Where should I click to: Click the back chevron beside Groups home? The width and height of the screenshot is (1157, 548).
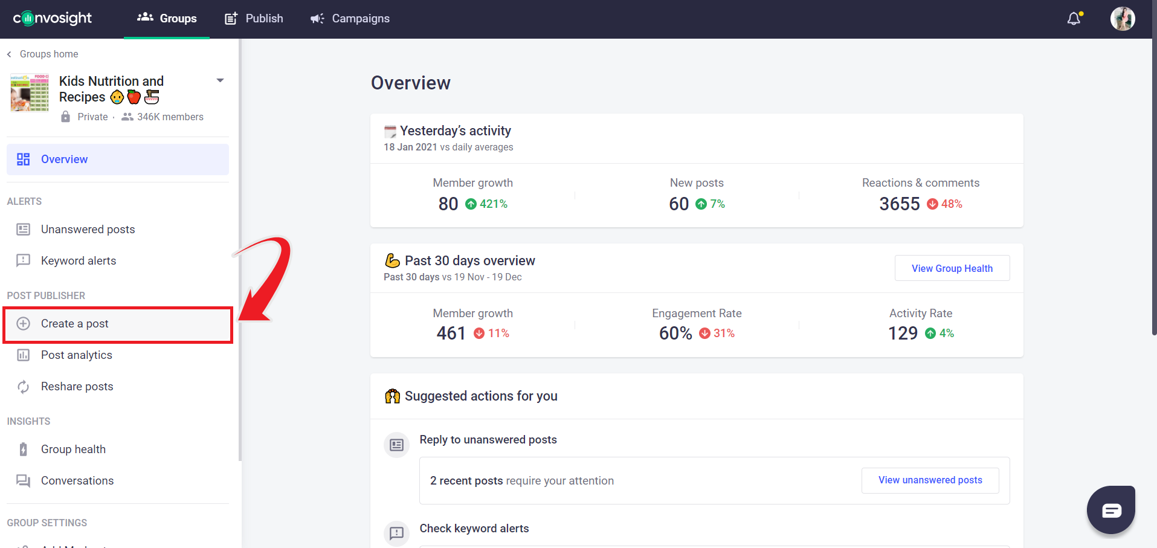point(9,54)
